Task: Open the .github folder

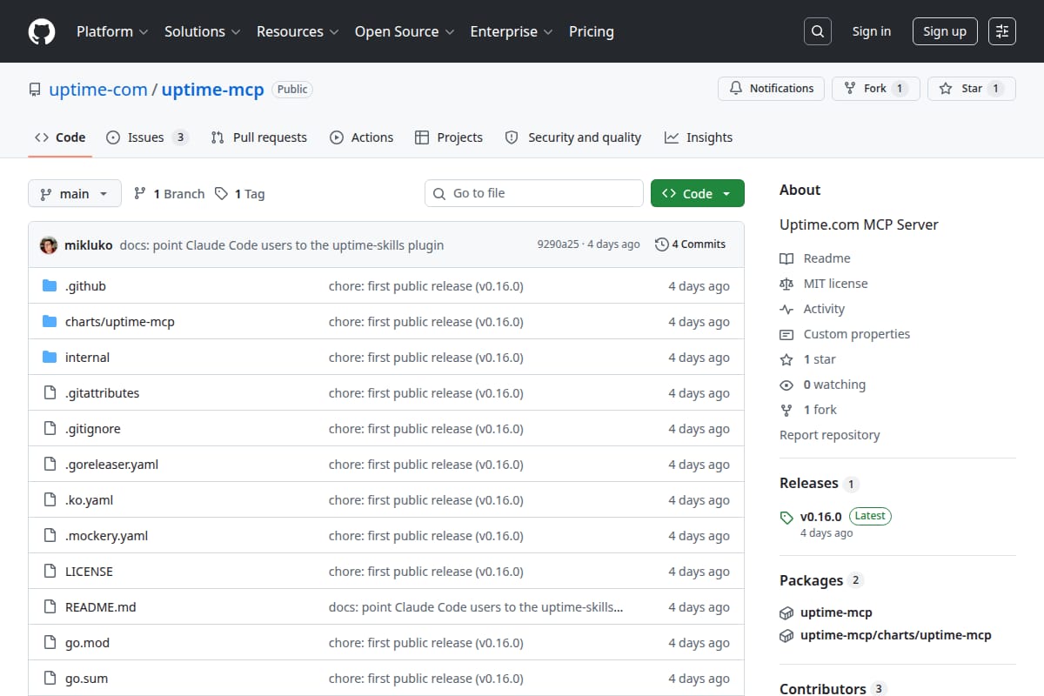Action: coord(85,286)
